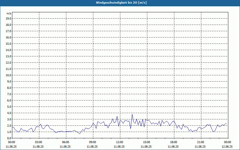The height and width of the screenshot is (150, 240).
Task: Click the "8,0" y-axis label
Action: click(9, 88)
